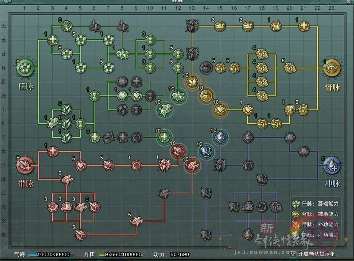Click the yellow cross node in top-right corner
Screen dimensions: 354x261
[x=303, y=26]
